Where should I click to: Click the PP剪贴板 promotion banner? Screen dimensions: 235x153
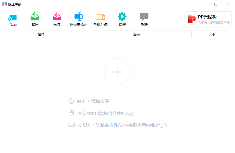[208, 19]
